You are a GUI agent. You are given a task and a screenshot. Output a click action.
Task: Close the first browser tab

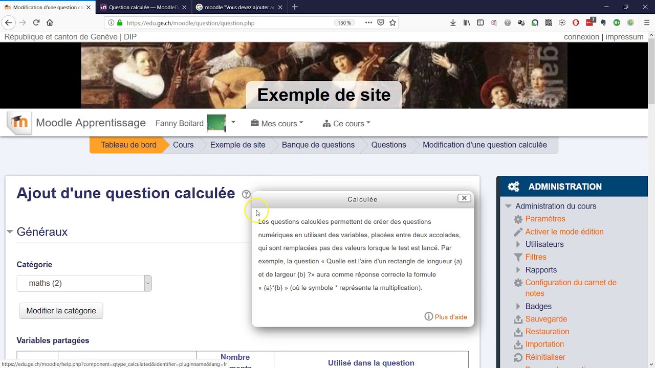89,7
